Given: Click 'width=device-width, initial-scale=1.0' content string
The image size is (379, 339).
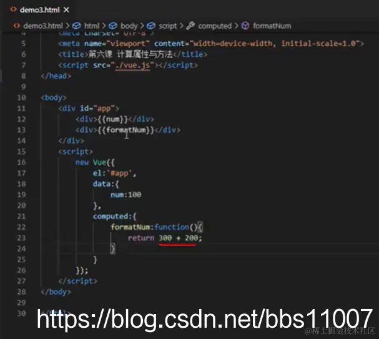Looking at the screenshot, I should 274,44.
